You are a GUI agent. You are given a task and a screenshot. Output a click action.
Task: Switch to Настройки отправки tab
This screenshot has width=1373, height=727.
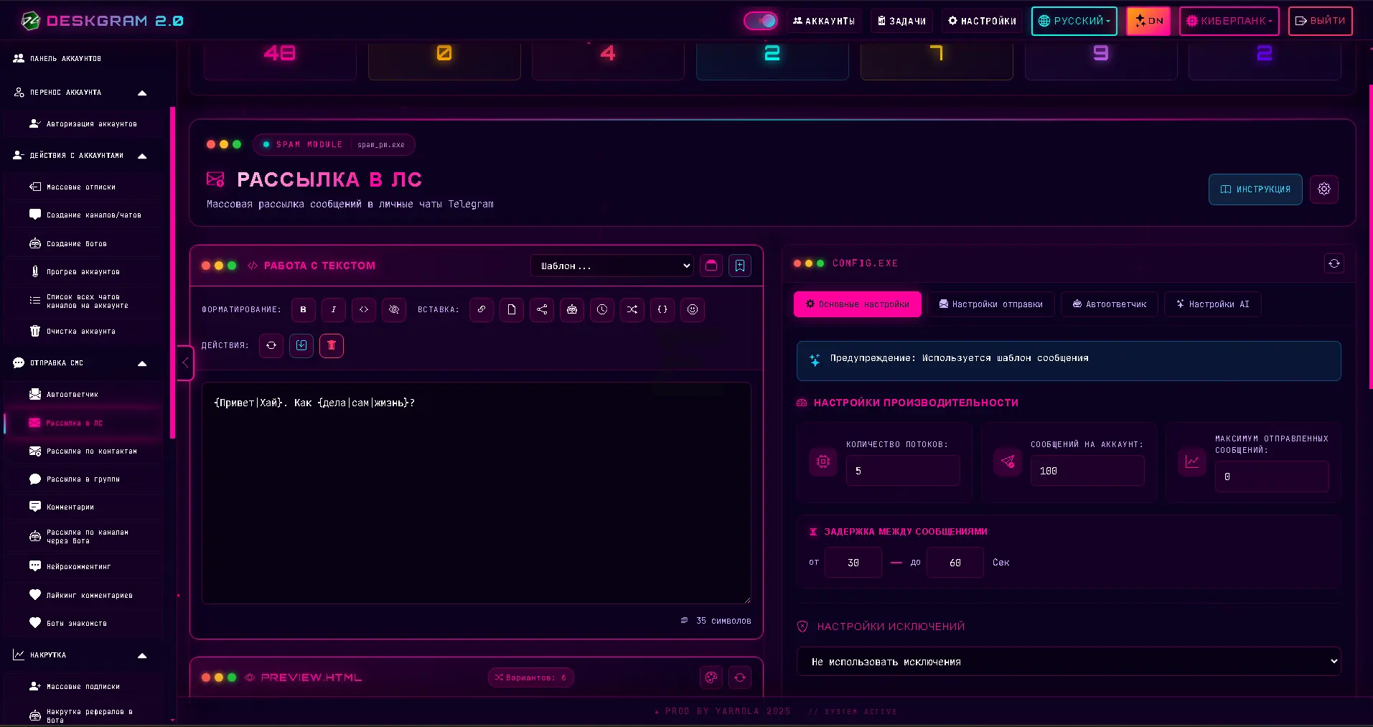click(991, 304)
